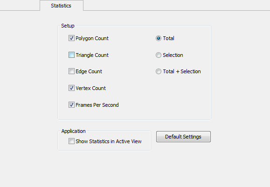The image size is (270, 187).
Task: Click the Frames Per Second label text
Action: 97,105
